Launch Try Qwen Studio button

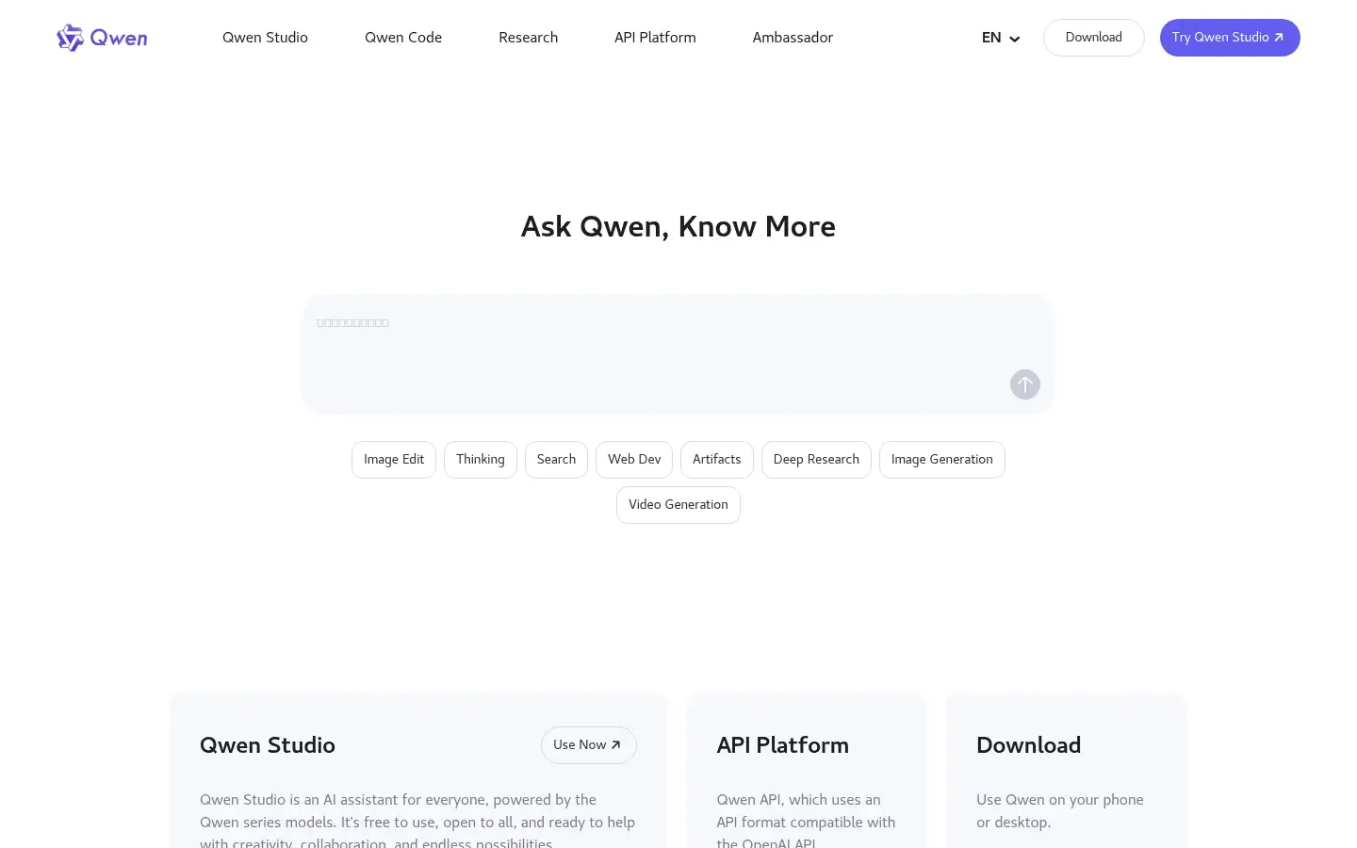(1230, 38)
